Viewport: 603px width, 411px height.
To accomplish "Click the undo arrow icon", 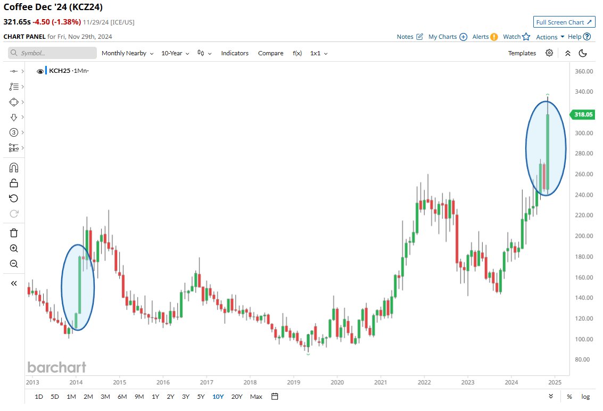I will pyautogui.click(x=14, y=198).
